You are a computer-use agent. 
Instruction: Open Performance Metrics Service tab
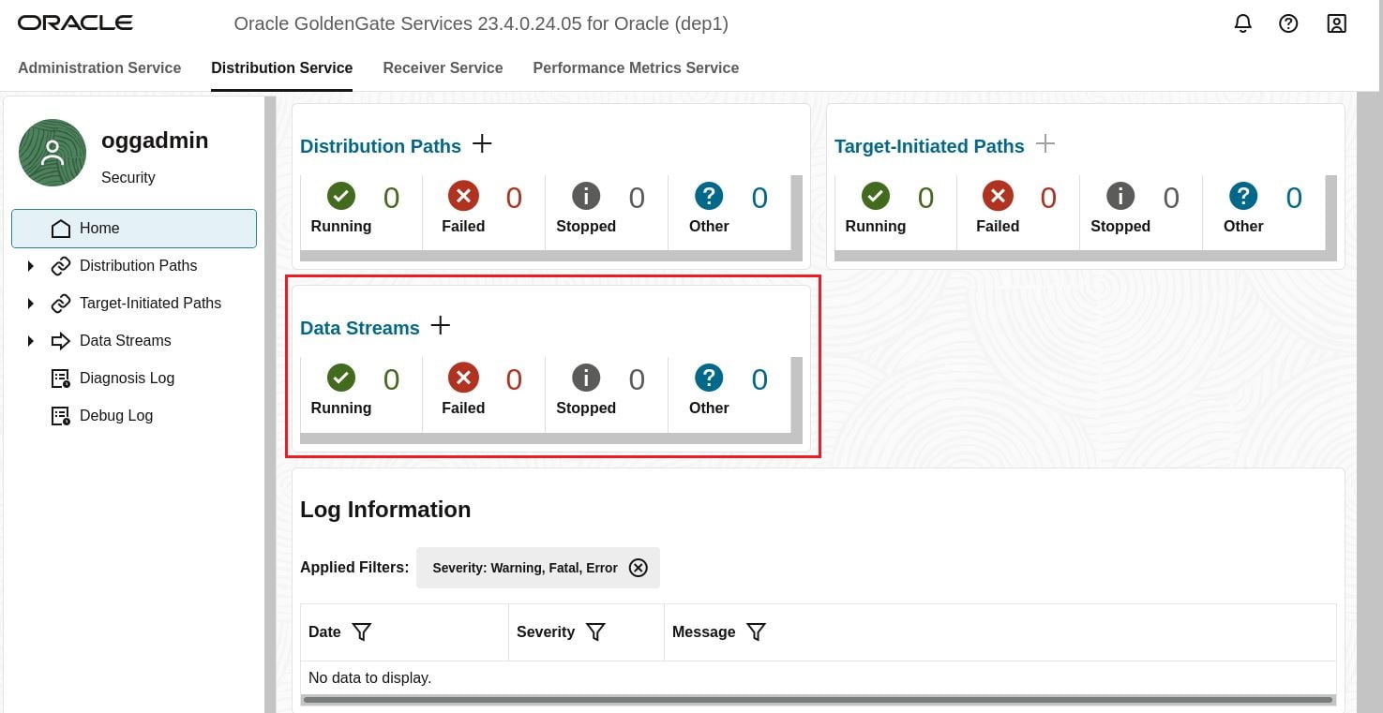tap(636, 67)
